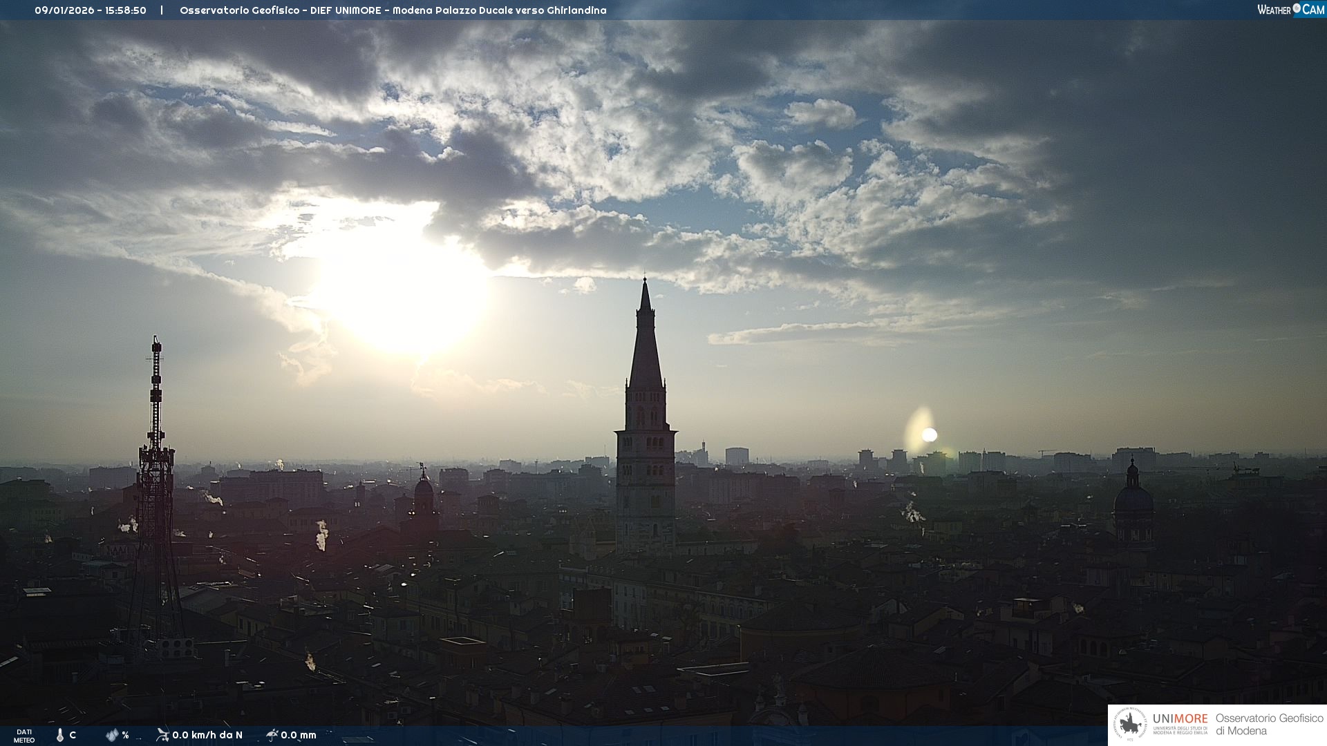Click the small bell tower dome left of center

(424, 487)
